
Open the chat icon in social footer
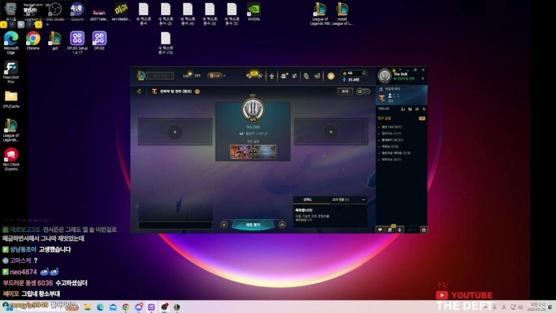pos(380,230)
